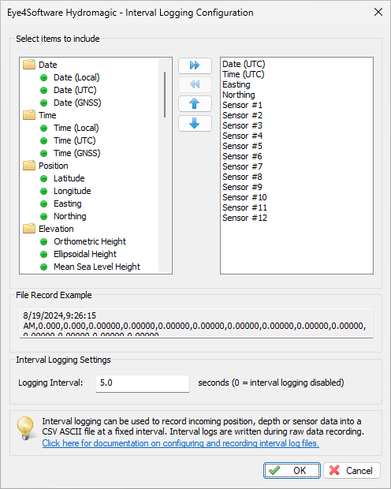Image resolution: width=391 pixels, height=489 pixels.
Task: Select Sensor #7 in the included list
Action: click(243, 166)
